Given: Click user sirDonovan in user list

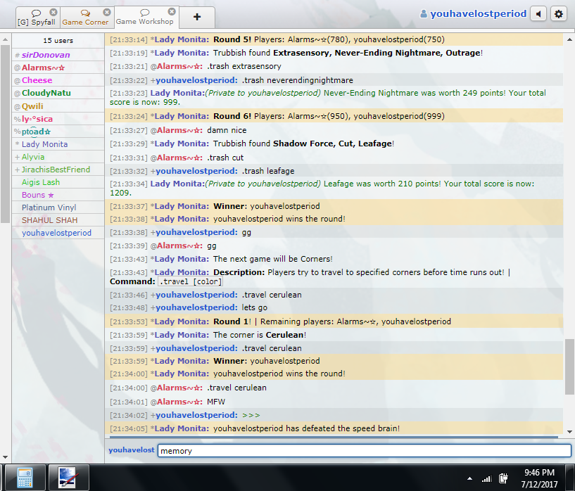Looking at the screenshot, I should tap(58, 55).
